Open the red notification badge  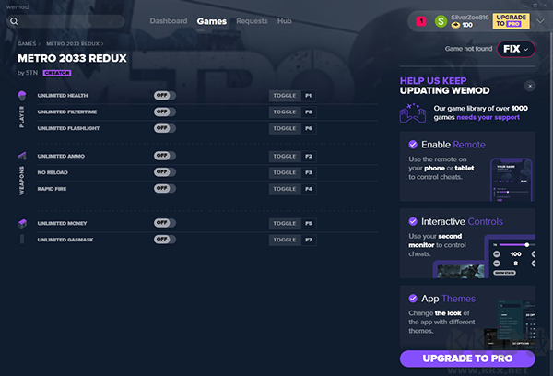(x=421, y=21)
